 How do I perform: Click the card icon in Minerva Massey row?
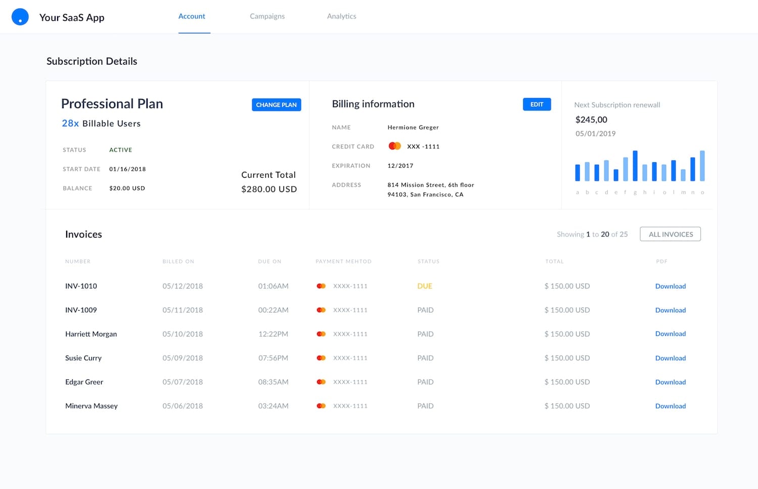(321, 406)
